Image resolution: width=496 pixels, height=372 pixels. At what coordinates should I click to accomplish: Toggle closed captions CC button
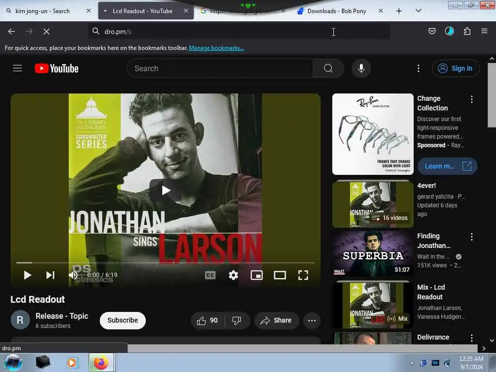210,275
